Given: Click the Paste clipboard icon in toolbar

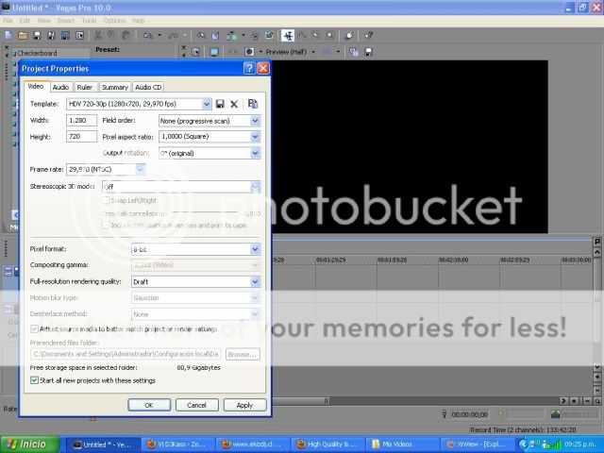Looking at the screenshot, I should coord(126,36).
